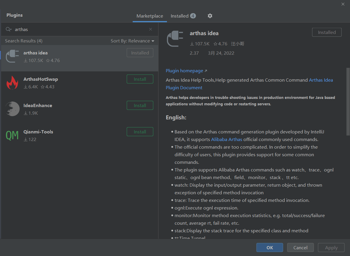Image resolution: width=350 pixels, height=256 pixels.
Task: Open the Sort By Relevance dropdown
Action: click(132, 41)
